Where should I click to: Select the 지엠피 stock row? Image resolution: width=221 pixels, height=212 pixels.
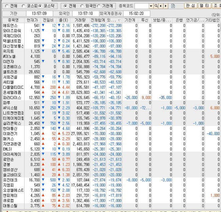click(x=111, y=185)
